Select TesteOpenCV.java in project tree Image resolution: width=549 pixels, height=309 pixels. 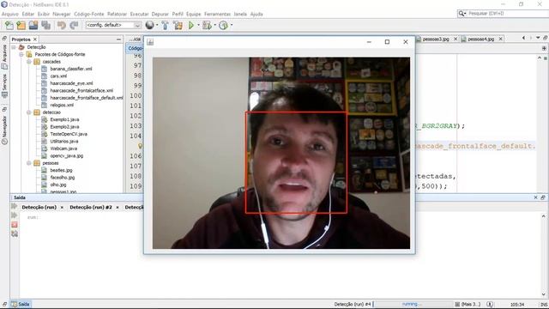click(69, 134)
